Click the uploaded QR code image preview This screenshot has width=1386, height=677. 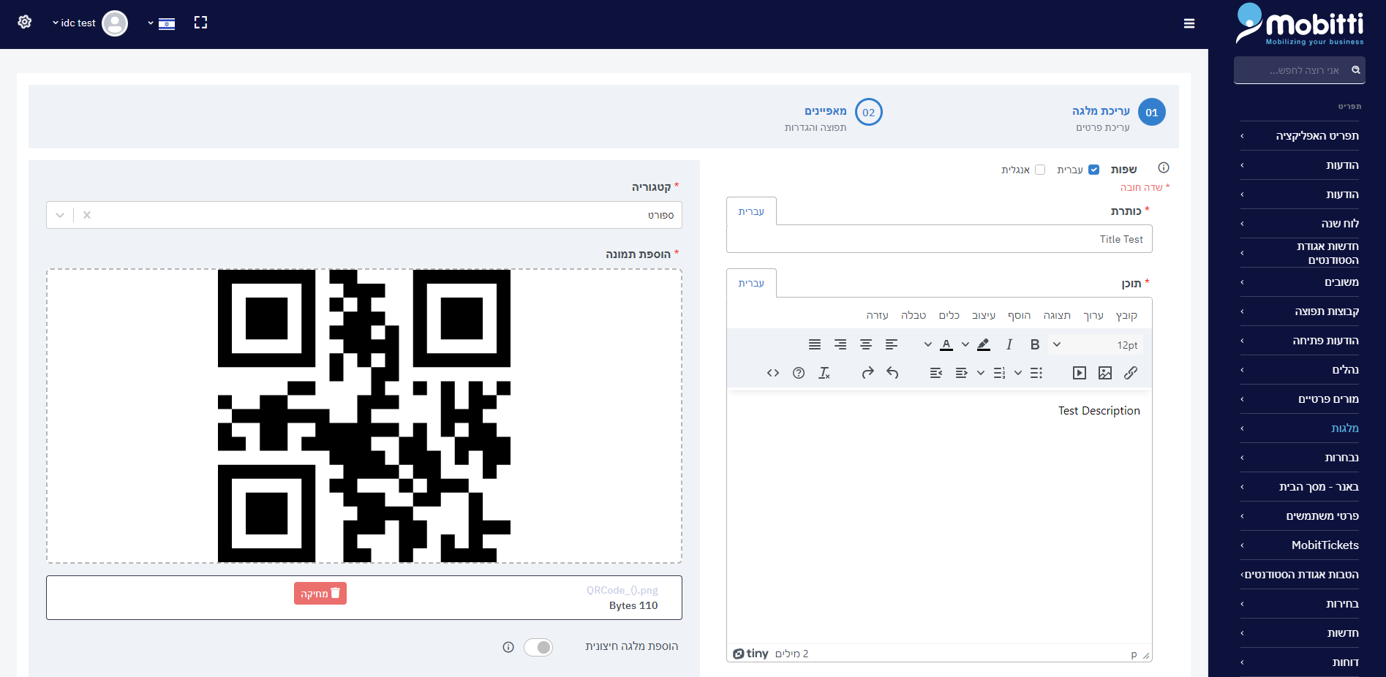[x=364, y=416]
